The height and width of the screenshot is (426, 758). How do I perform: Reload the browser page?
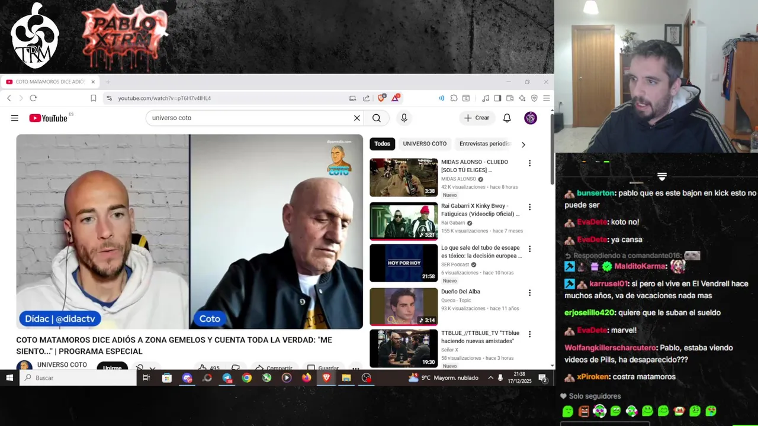coord(33,98)
